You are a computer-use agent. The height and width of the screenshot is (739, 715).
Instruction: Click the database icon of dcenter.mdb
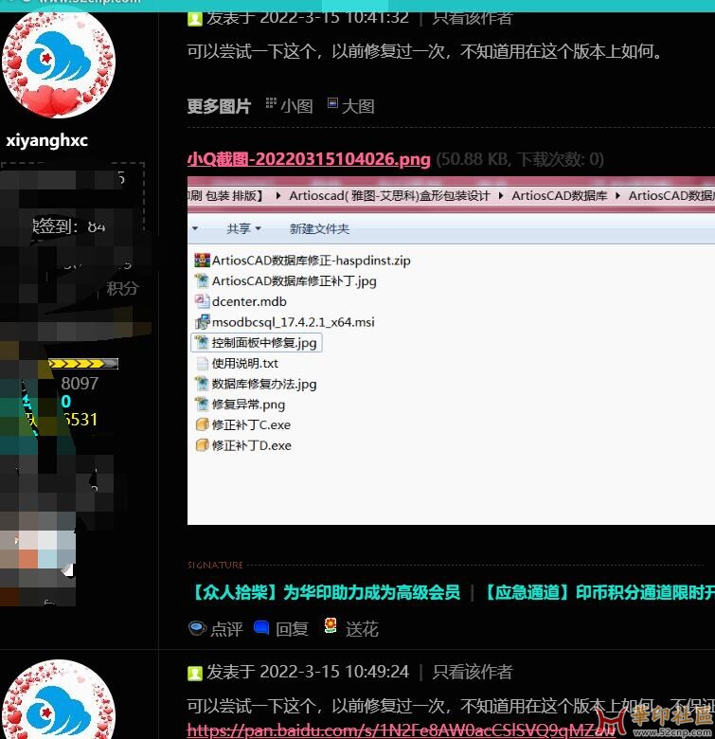(x=202, y=301)
